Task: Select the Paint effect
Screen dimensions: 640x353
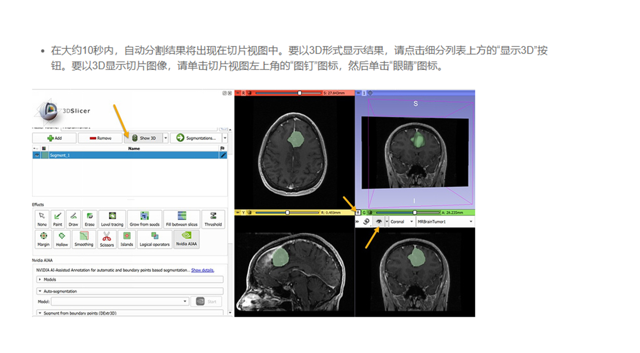Action: pyautogui.click(x=58, y=219)
